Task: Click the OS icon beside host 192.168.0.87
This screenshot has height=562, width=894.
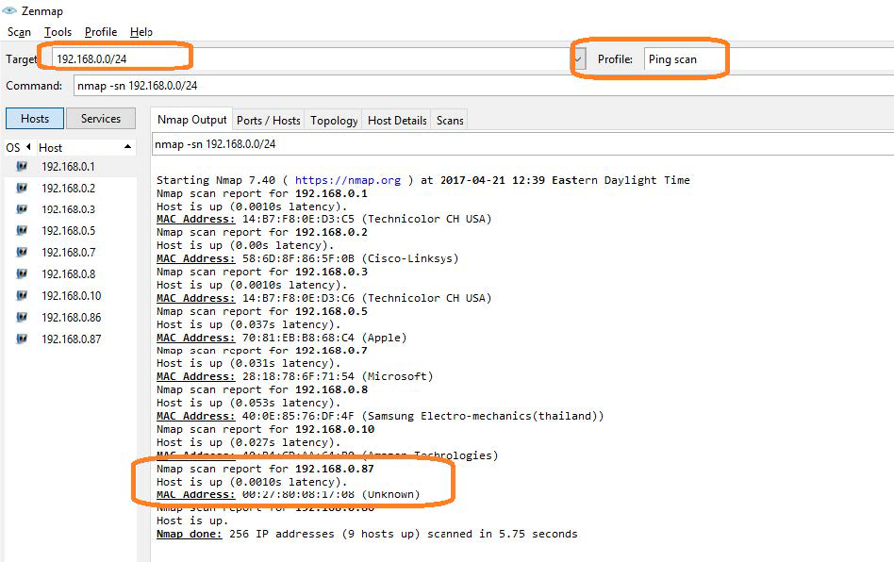Action: tap(22, 339)
